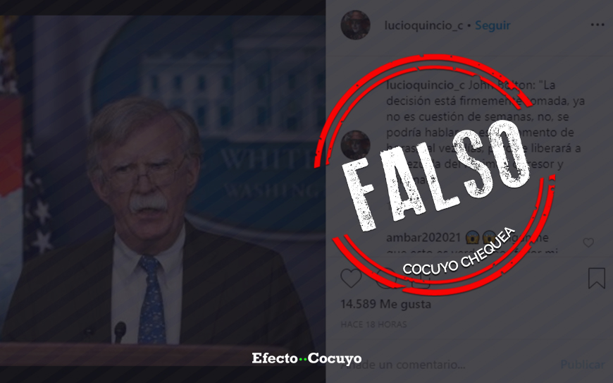Screen dimensions: 613x383
Task: Click the Efecto Cocuyo logo
Action: click(x=306, y=358)
